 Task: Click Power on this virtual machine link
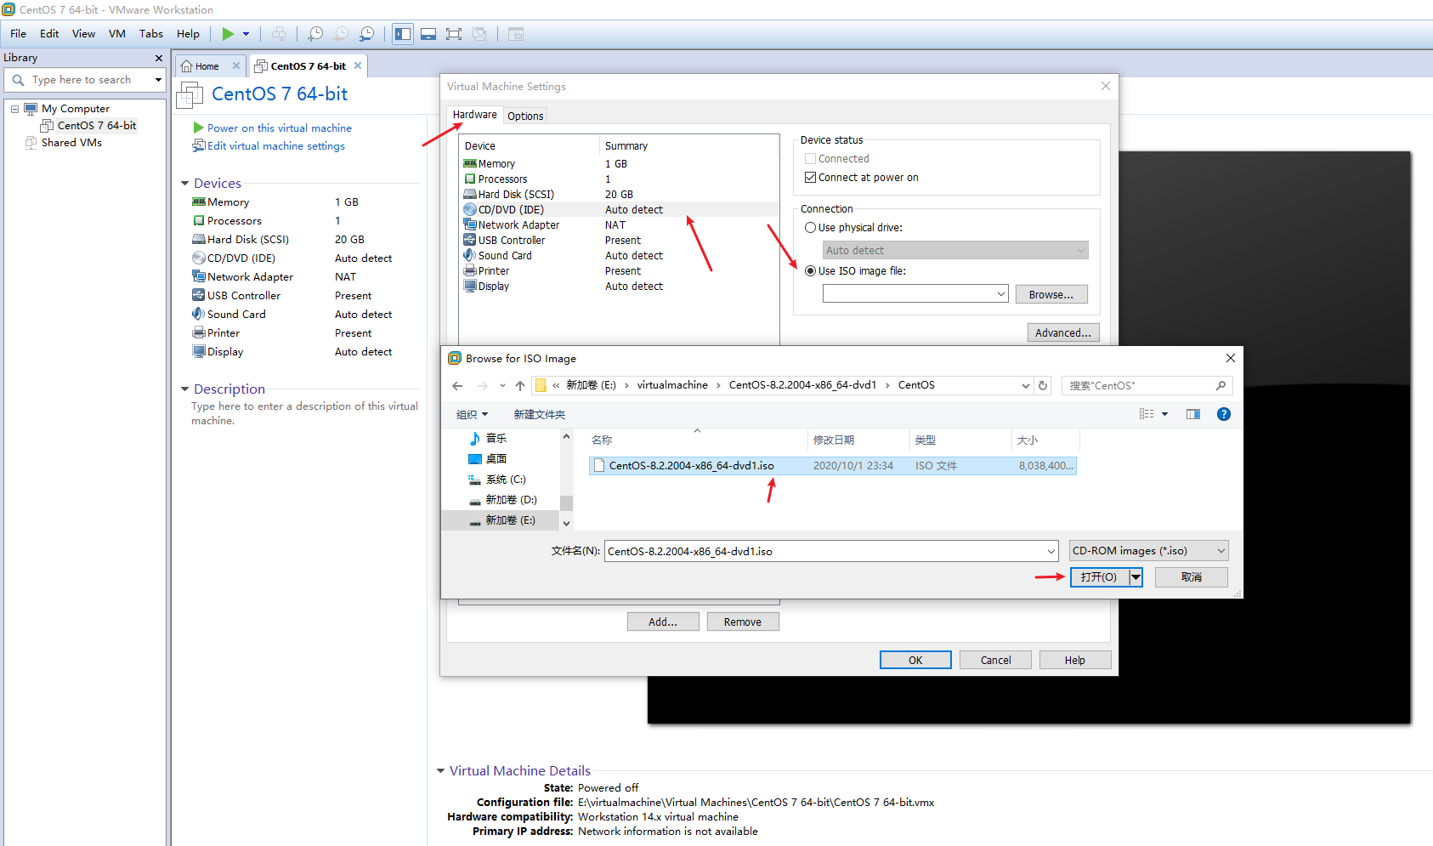click(x=280, y=128)
